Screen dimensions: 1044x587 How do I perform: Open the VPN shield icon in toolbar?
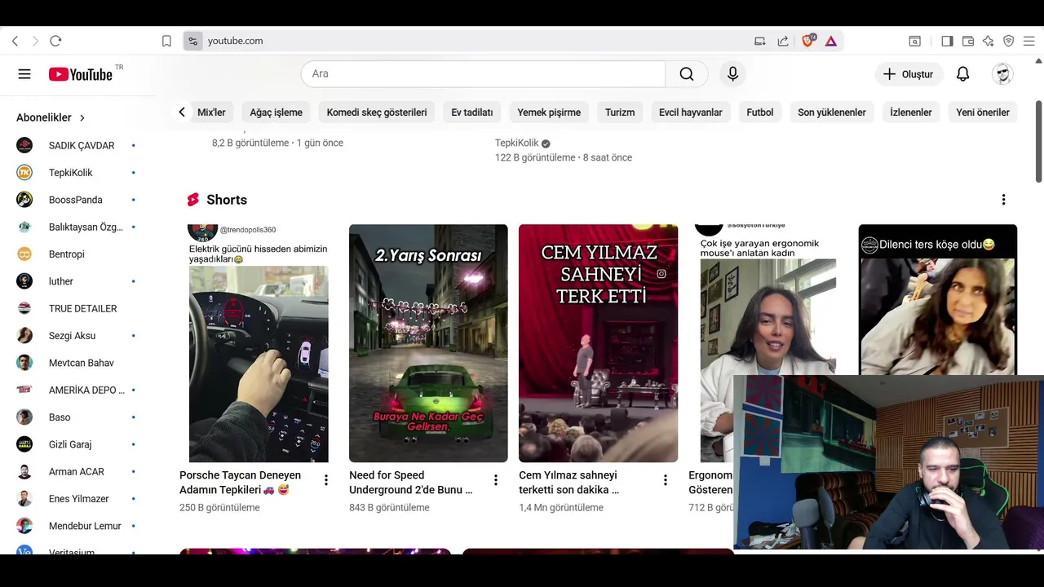coord(1009,41)
